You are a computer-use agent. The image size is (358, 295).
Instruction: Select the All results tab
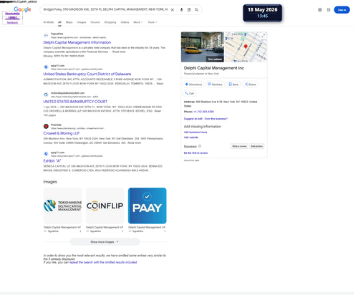[59, 22]
